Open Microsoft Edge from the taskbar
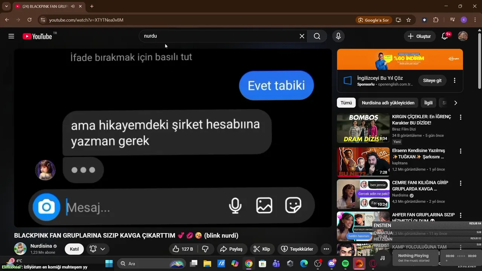 click(304, 263)
